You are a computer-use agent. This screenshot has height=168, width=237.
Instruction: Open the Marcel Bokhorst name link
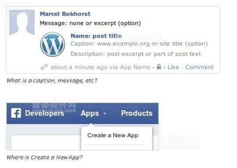pyautogui.click(x=65, y=14)
